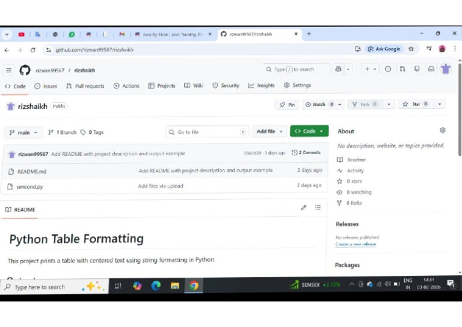This screenshot has width=462, height=327.
Task: Open the green Code dropdown button
Action: coord(309,131)
